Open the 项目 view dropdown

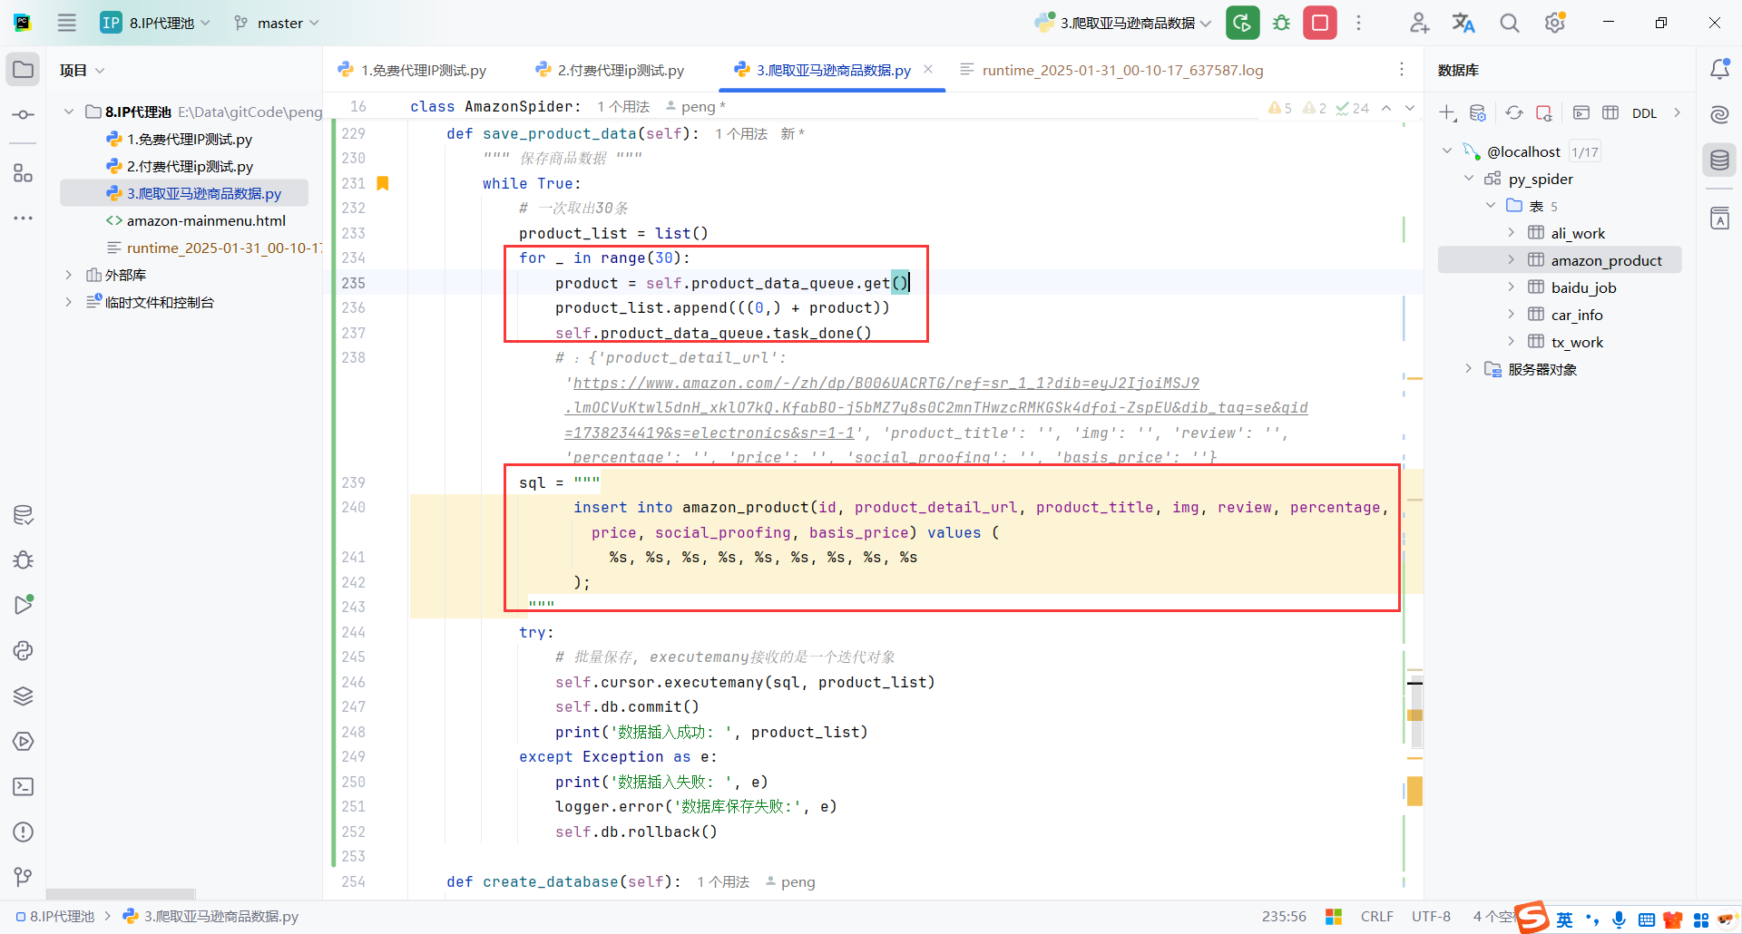click(x=82, y=70)
